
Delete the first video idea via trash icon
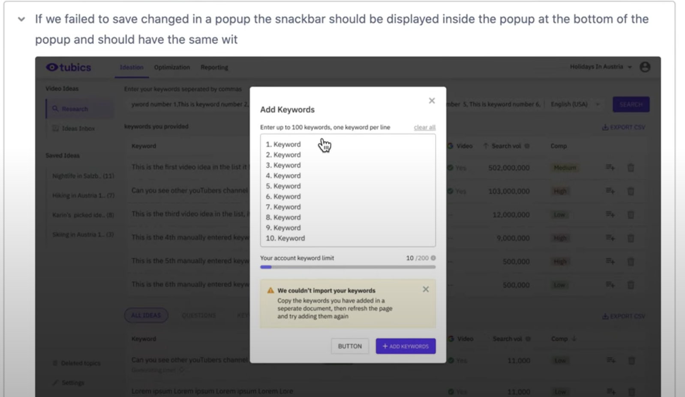pyautogui.click(x=631, y=167)
